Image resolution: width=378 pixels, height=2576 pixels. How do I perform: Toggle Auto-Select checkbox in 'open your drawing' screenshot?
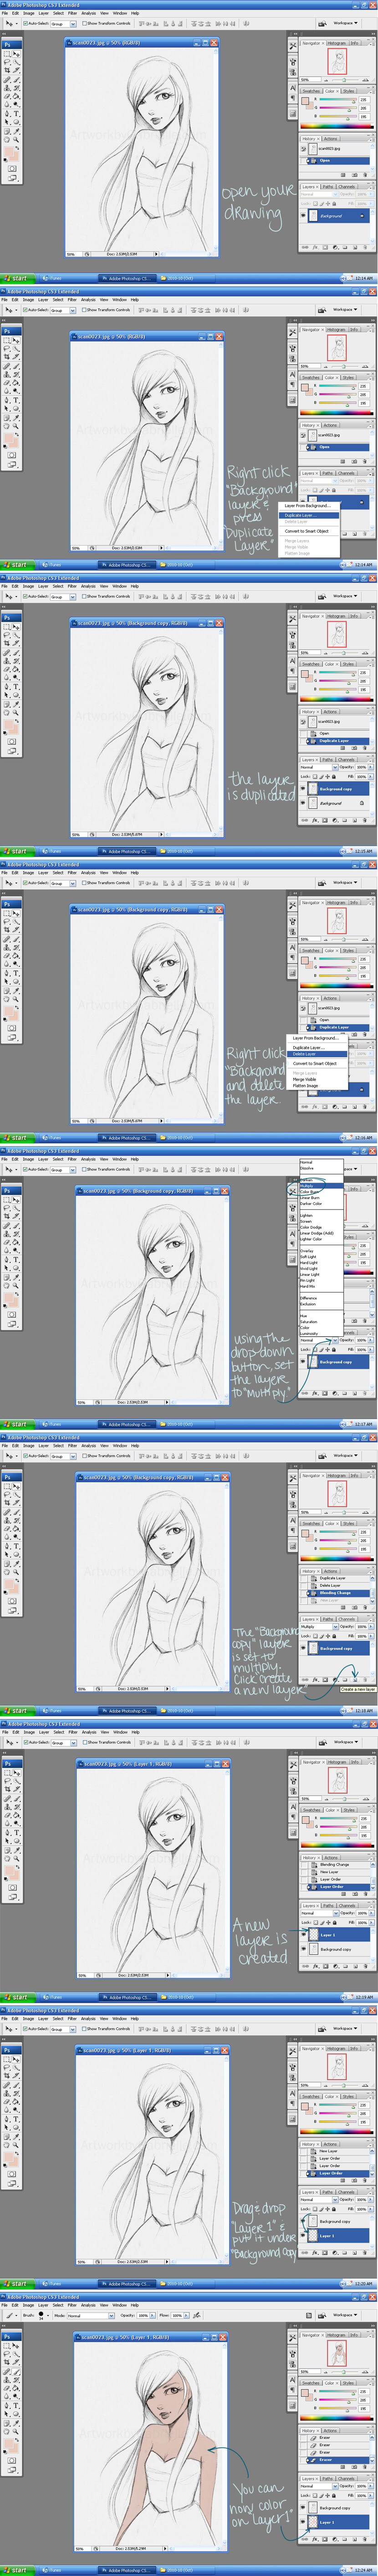pyautogui.click(x=25, y=23)
